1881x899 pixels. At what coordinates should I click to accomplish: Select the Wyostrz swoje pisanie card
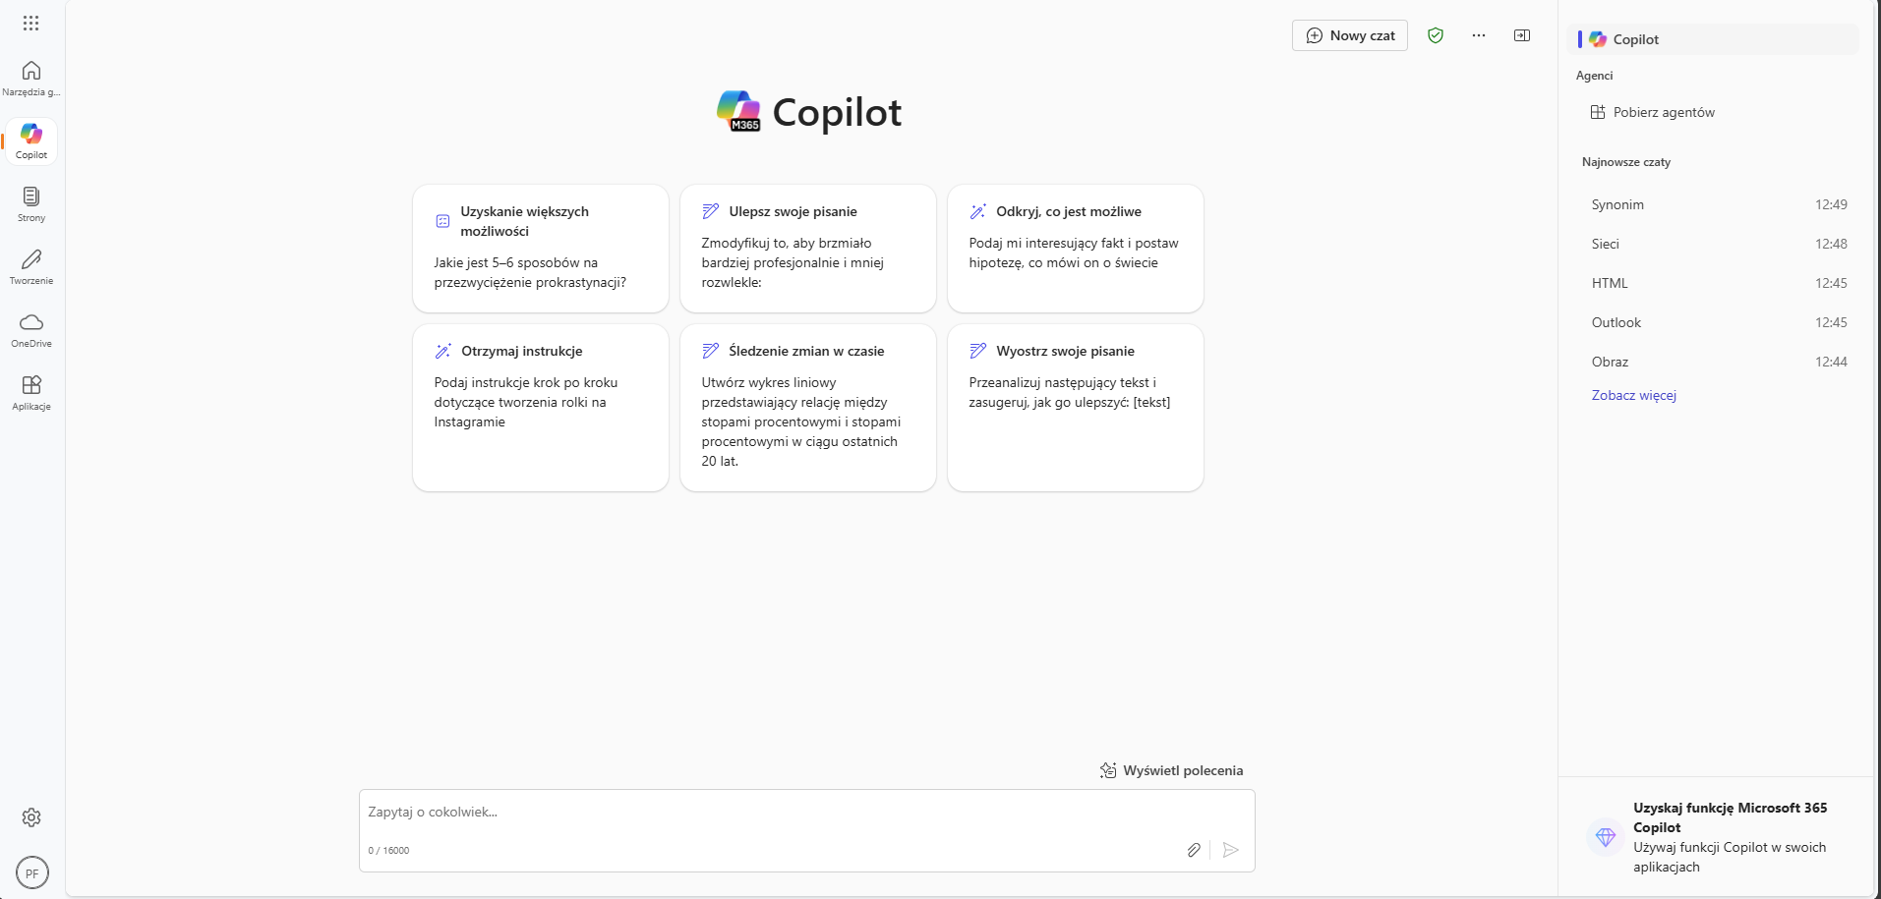click(1076, 408)
